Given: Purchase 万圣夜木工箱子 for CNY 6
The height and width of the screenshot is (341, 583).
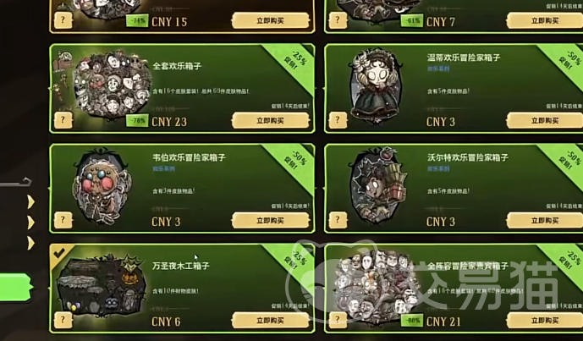Looking at the screenshot, I should coord(270,320).
